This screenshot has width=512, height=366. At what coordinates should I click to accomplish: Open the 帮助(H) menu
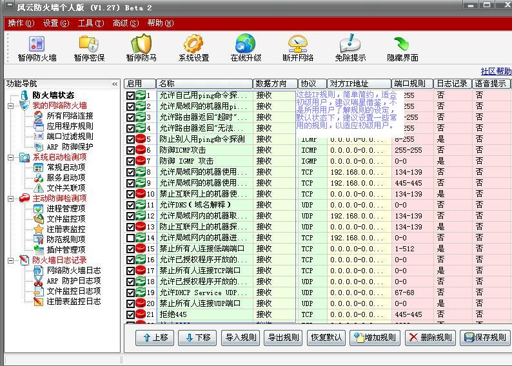161,23
